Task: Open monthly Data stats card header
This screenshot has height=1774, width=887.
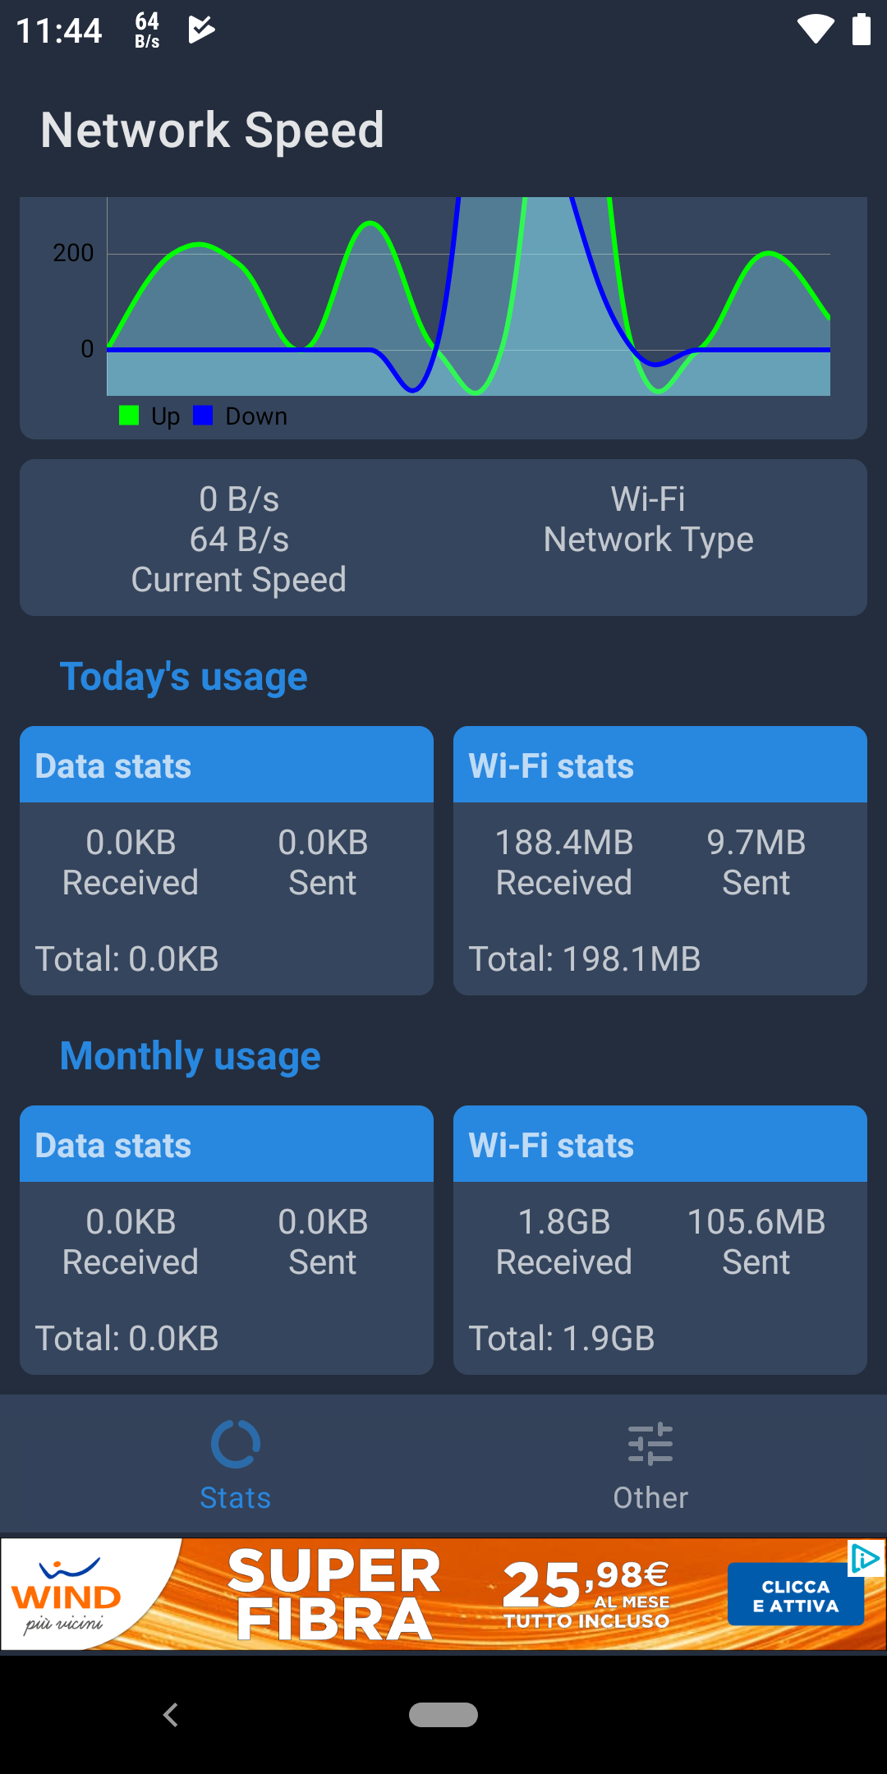Action: pos(227,1145)
